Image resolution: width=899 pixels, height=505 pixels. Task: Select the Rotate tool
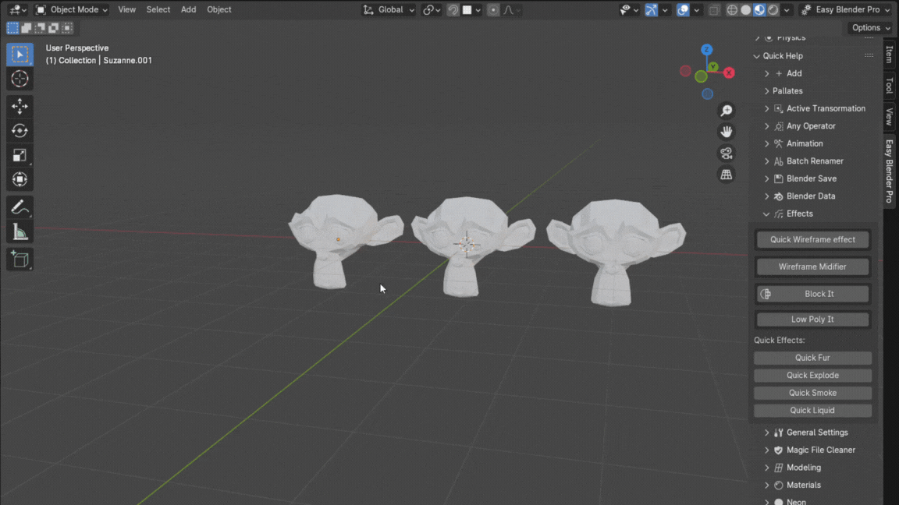pos(20,131)
